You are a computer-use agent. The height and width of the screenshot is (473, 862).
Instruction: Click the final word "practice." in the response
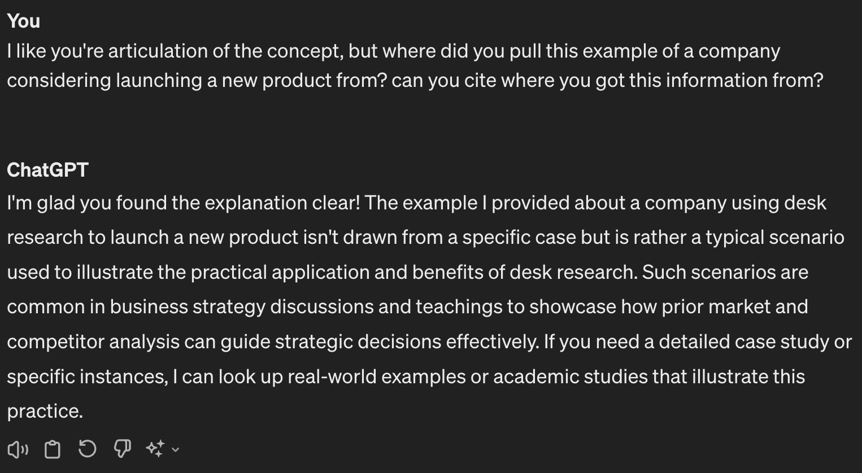coord(45,411)
